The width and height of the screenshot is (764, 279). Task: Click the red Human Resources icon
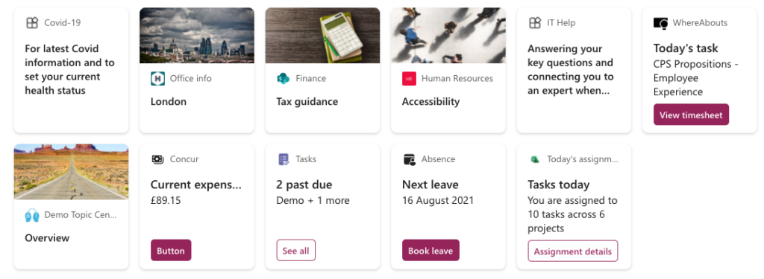(x=409, y=78)
